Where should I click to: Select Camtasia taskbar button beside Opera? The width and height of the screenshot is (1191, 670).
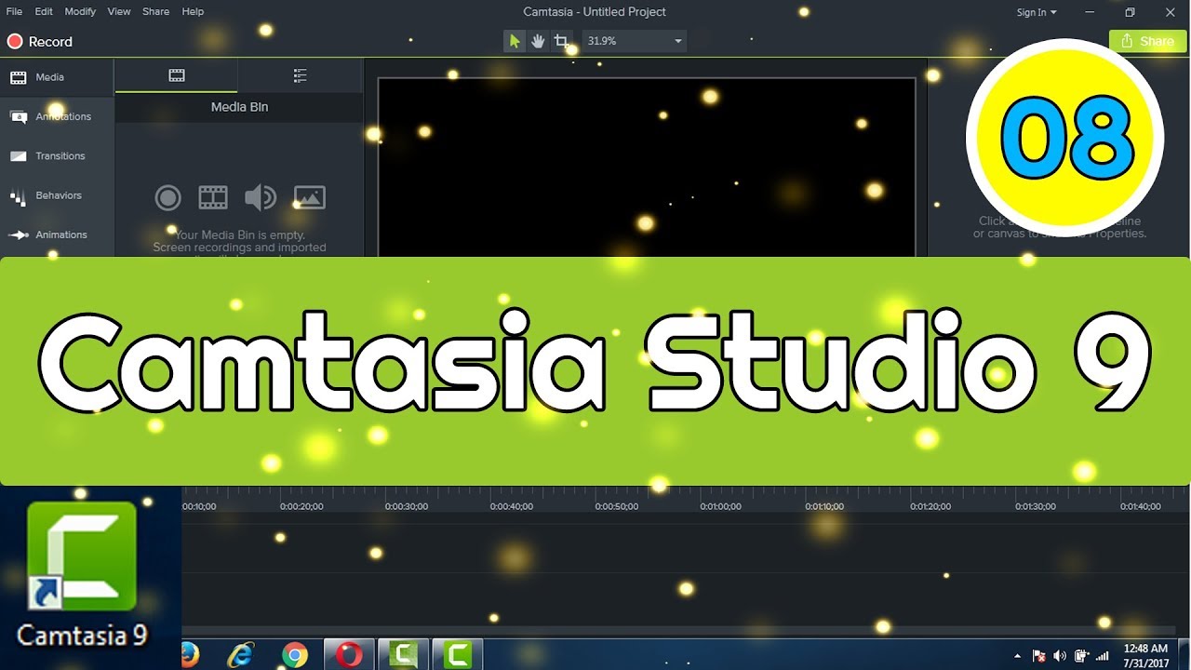[x=404, y=655]
